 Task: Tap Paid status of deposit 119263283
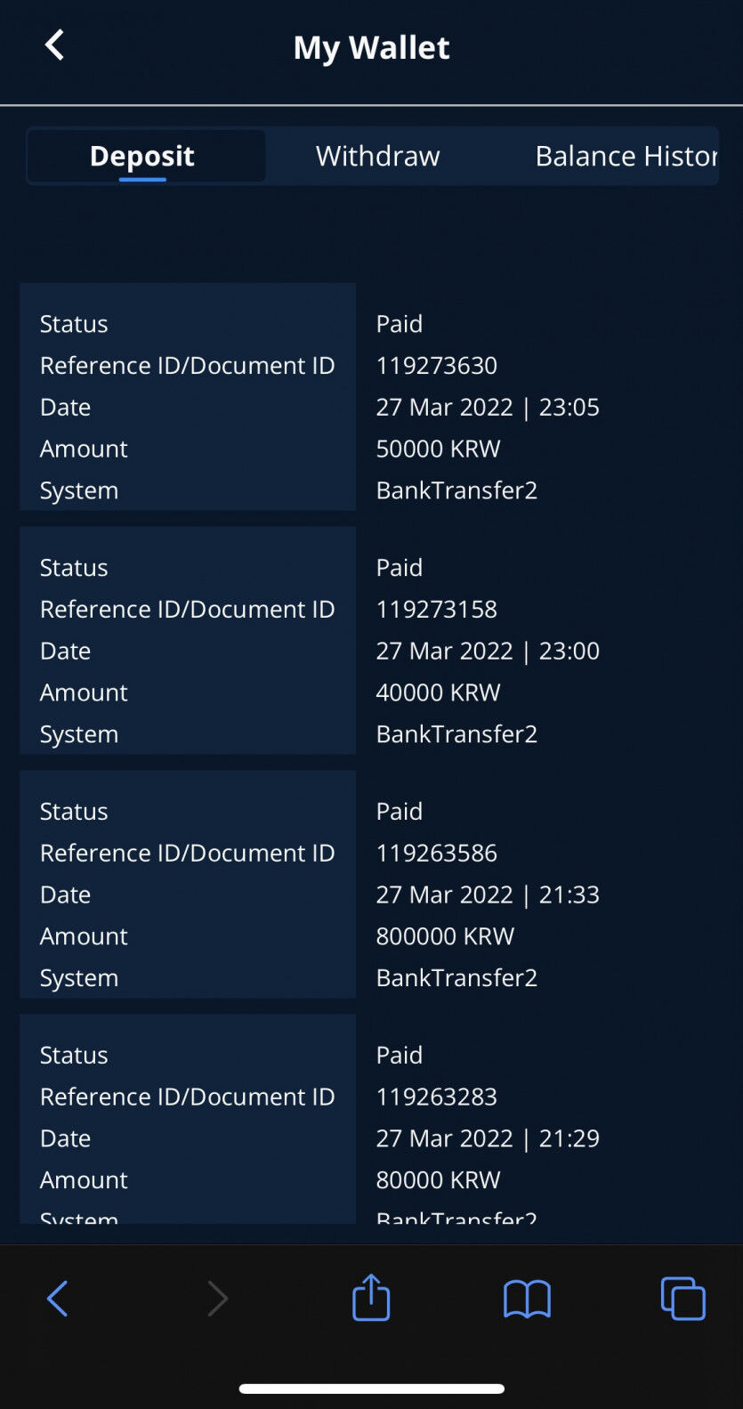tap(399, 1055)
